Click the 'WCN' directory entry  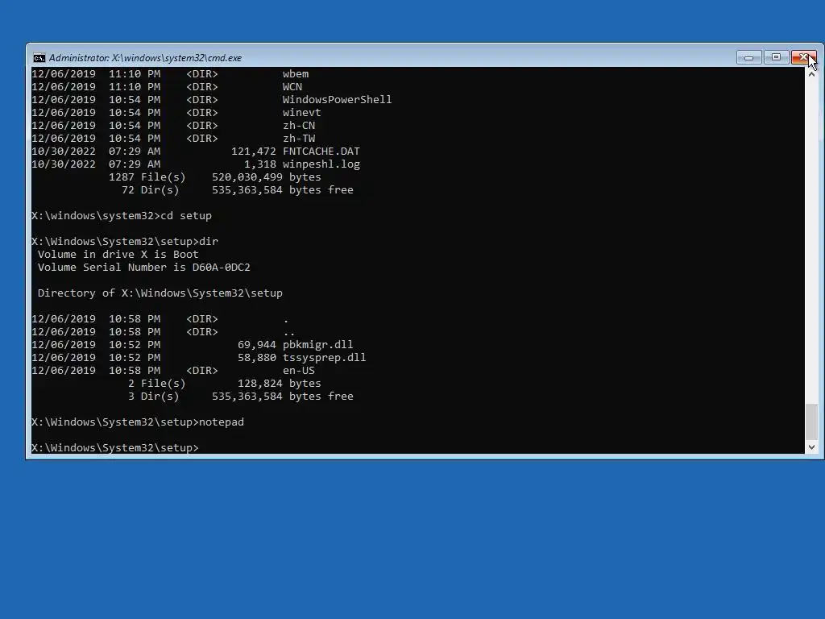pos(292,87)
